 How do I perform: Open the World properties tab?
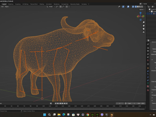148,60
